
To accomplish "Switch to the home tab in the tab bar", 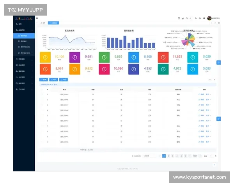I will (43, 23).
